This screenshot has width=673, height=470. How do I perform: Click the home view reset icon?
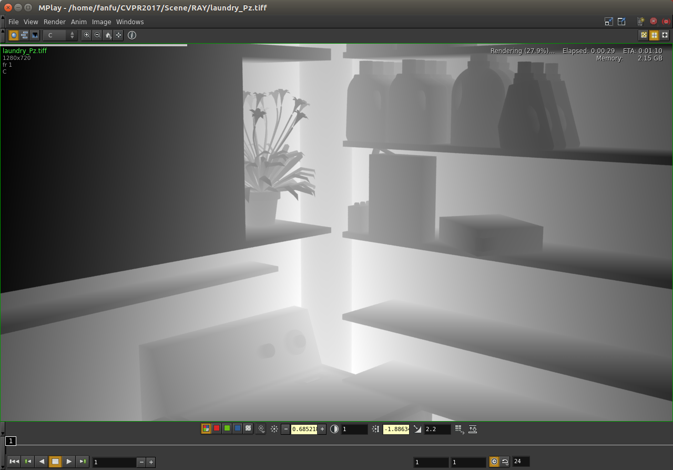point(108,35)
